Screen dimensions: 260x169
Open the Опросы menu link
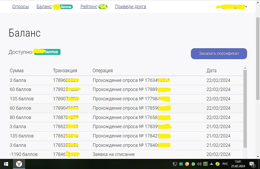(x=21, y=7)
